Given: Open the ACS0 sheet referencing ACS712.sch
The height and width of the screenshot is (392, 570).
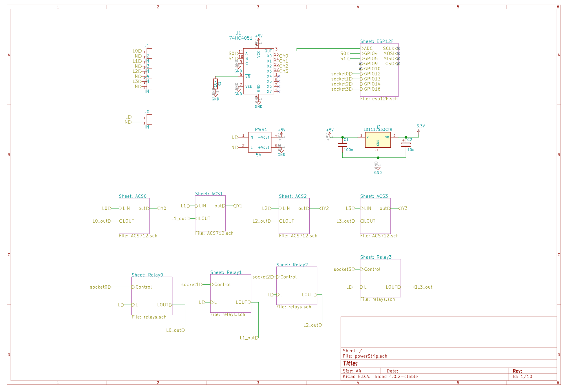Looking at the screenshot, I should point(134,216).
